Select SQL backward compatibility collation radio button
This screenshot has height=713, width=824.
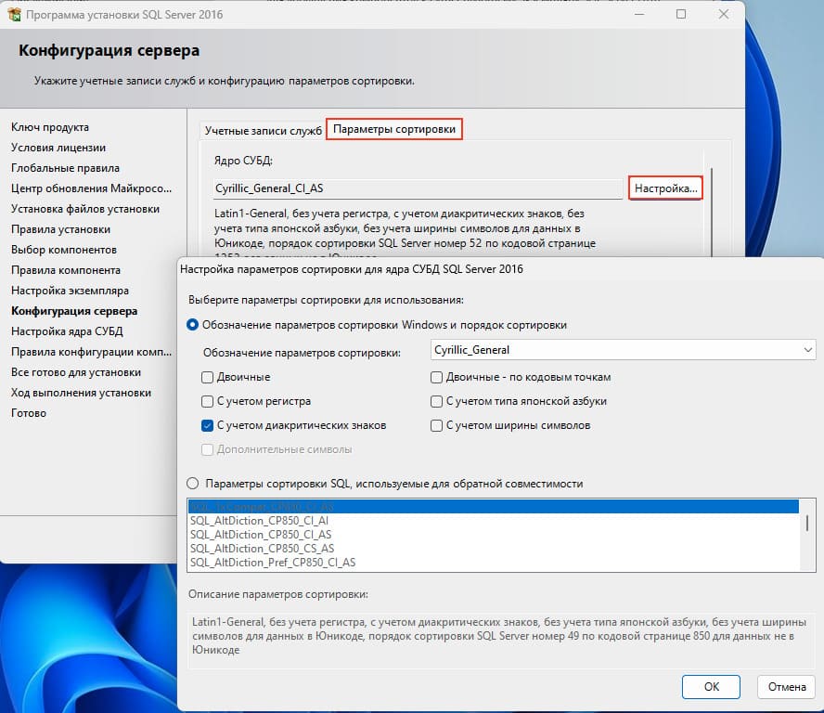point(192,483)
